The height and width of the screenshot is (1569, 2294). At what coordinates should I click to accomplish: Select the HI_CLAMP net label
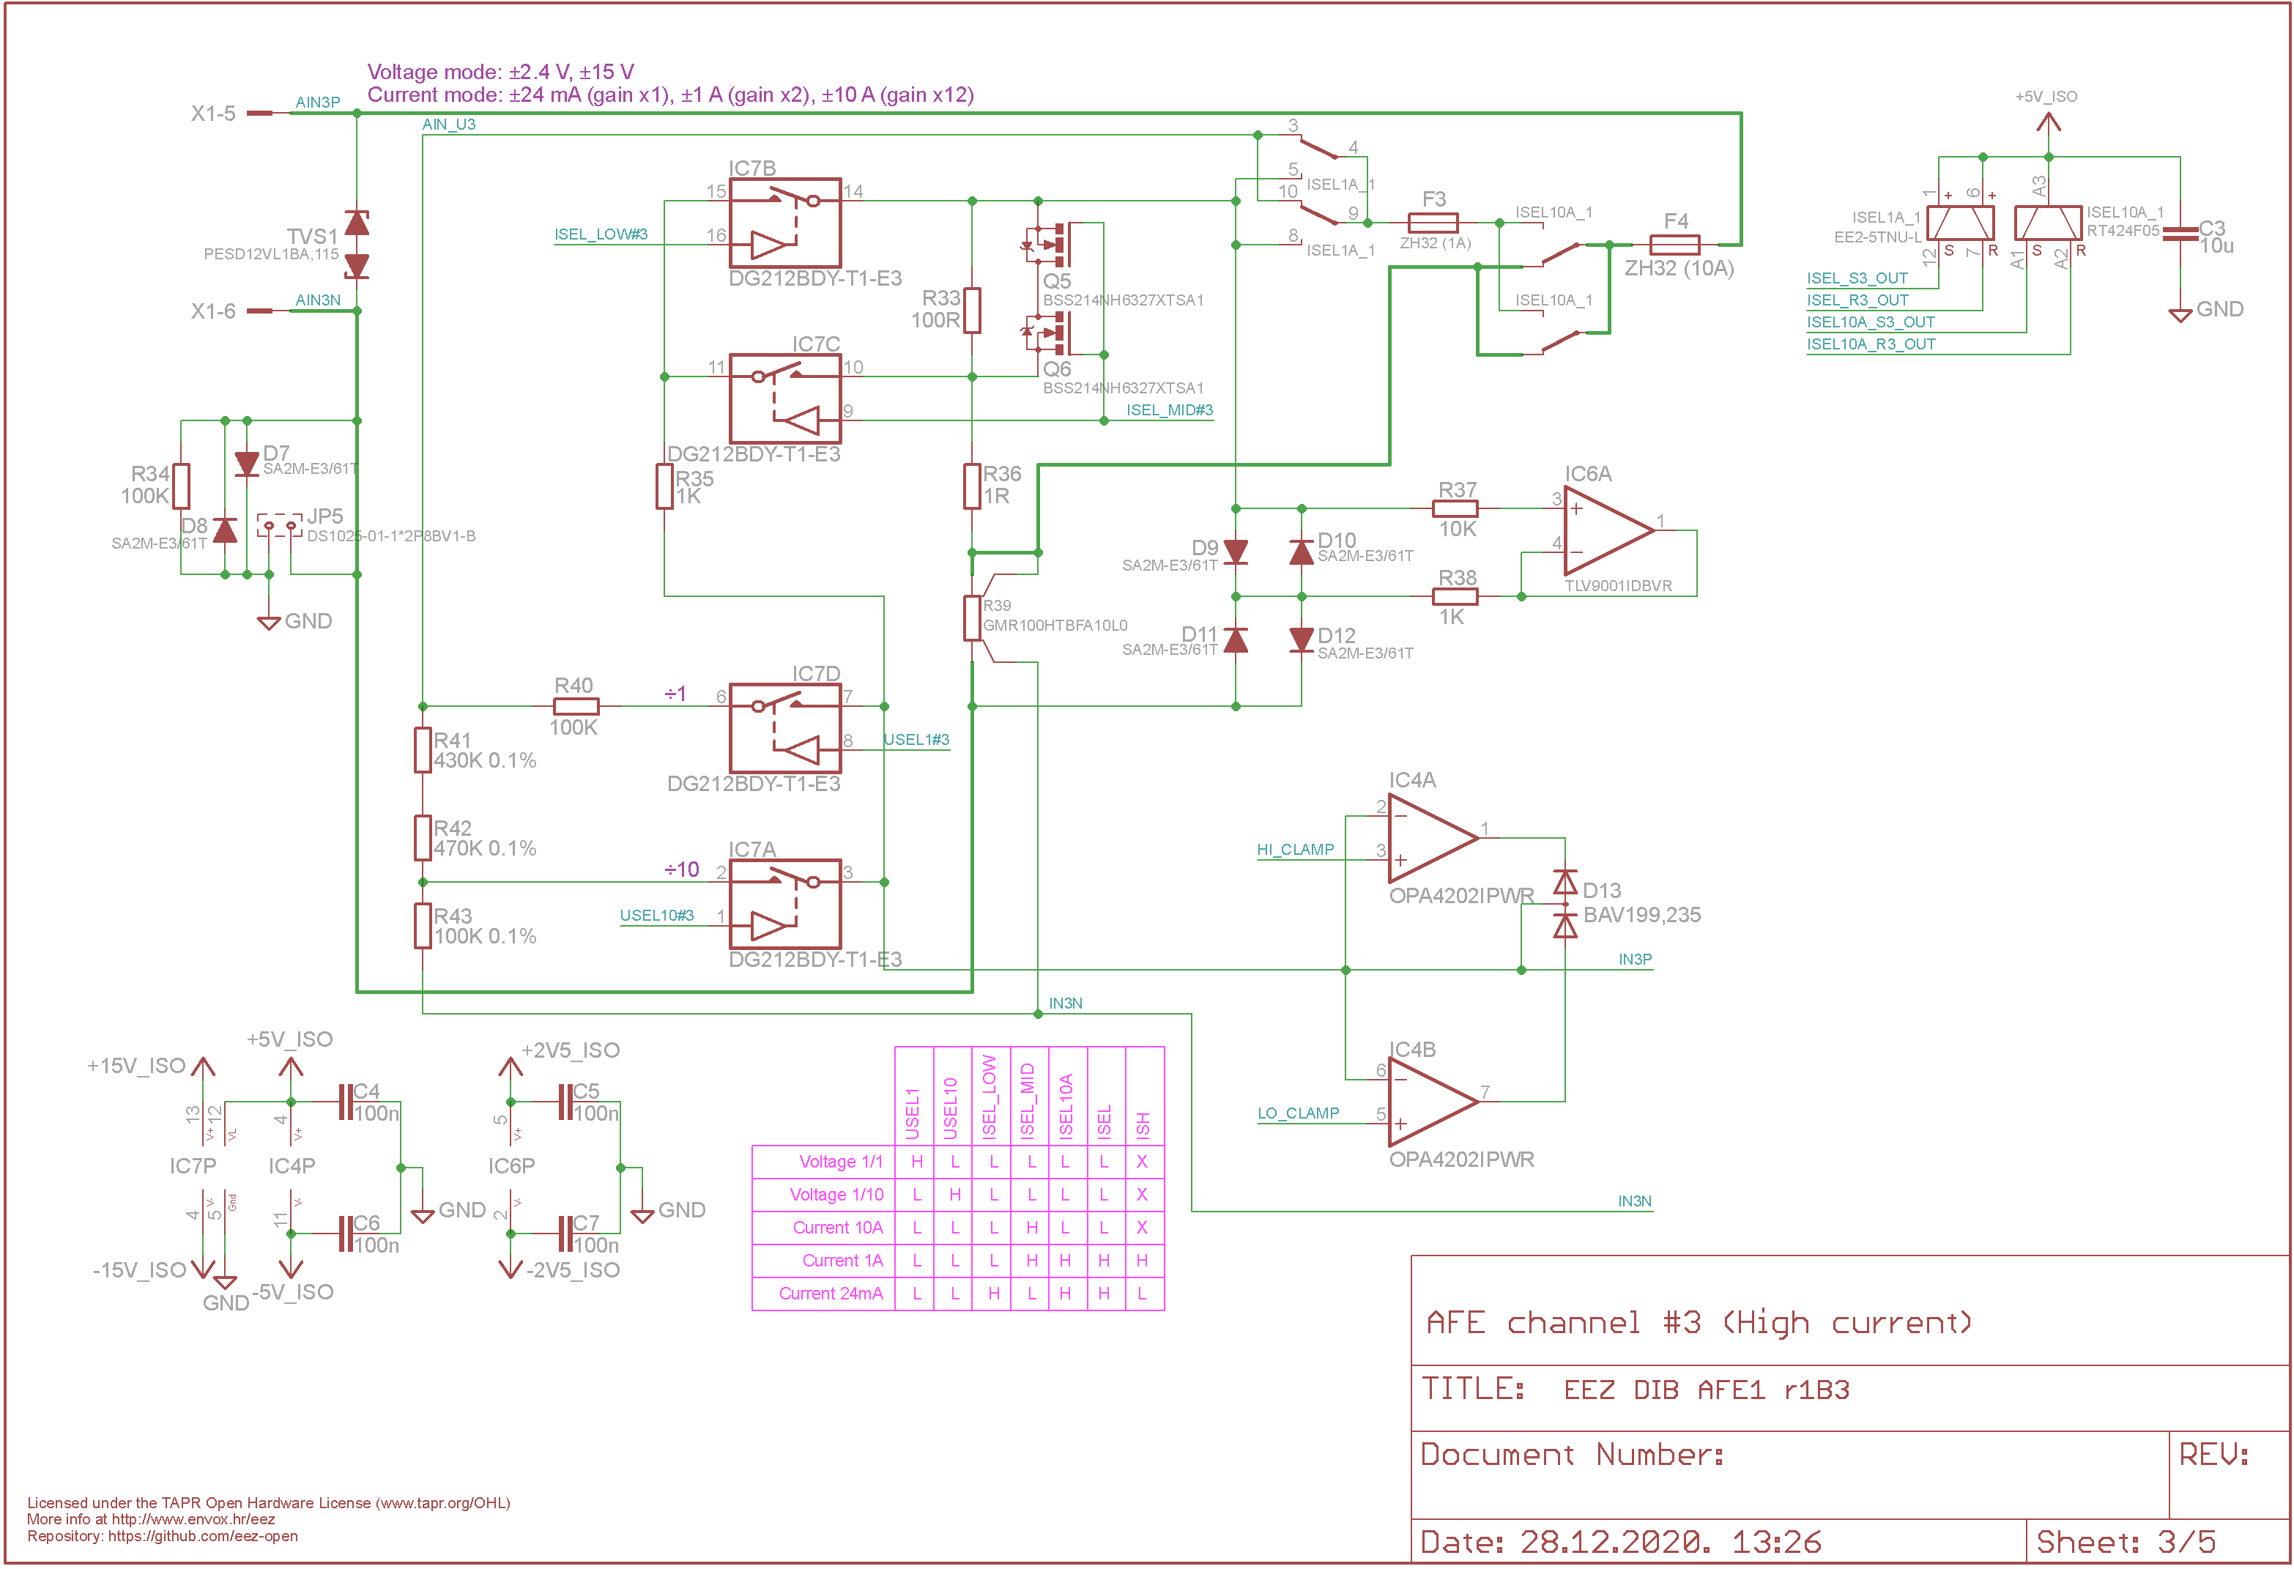[1295, 849]
